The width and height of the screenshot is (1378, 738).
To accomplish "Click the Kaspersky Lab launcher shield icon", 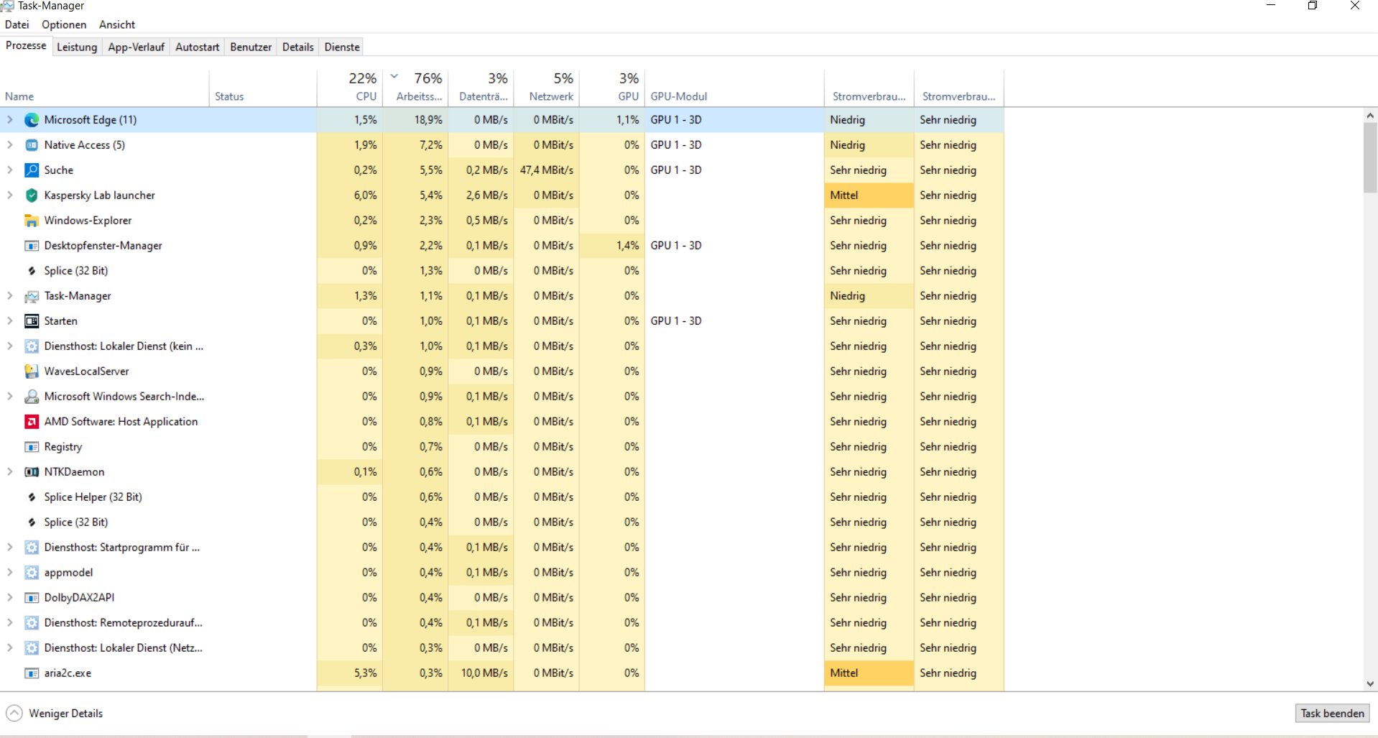I will pyautogui.click(x=32, y=195).
